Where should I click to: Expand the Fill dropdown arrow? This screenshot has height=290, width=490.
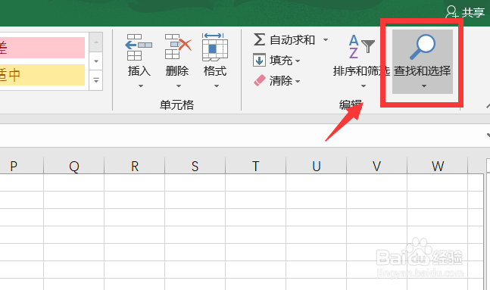coord(298,61)
